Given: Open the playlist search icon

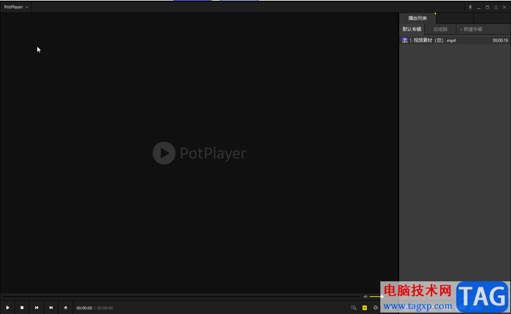Looking at the screenshot, I should [x=353, y=308].
